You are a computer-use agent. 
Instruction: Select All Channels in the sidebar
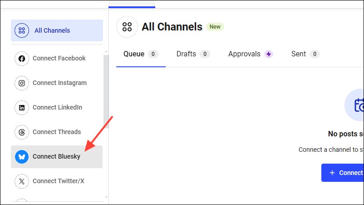[57, 30]
